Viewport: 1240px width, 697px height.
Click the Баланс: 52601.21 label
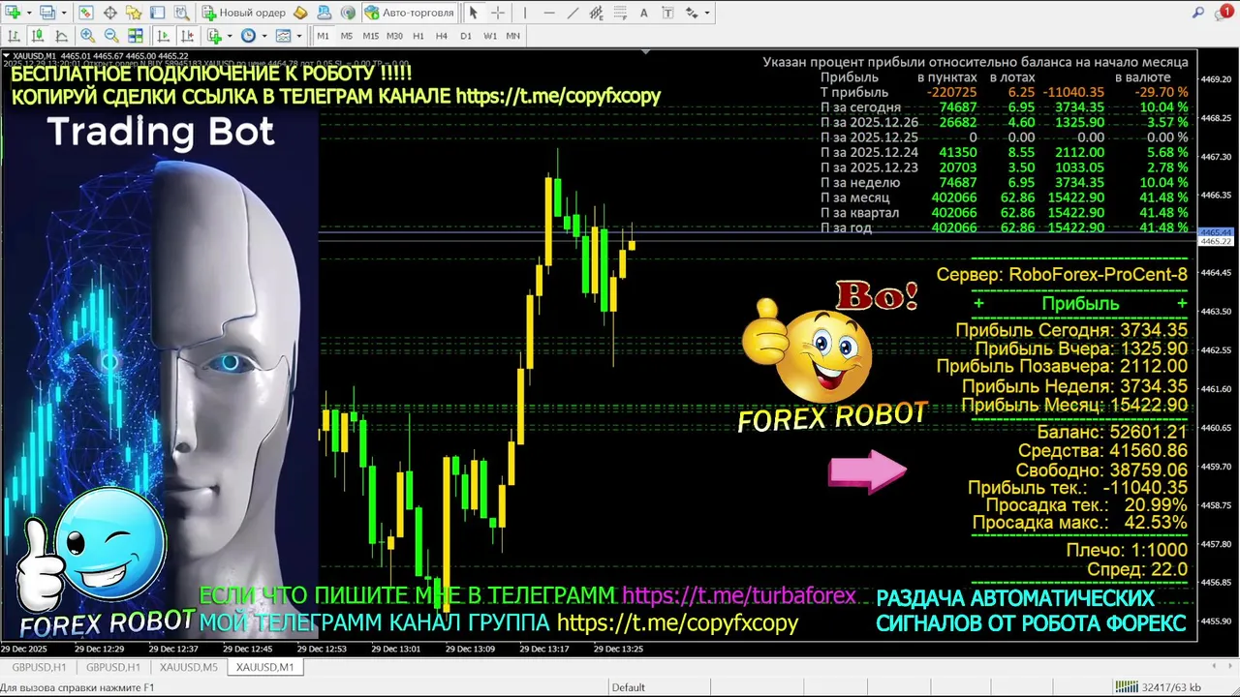1112,432
